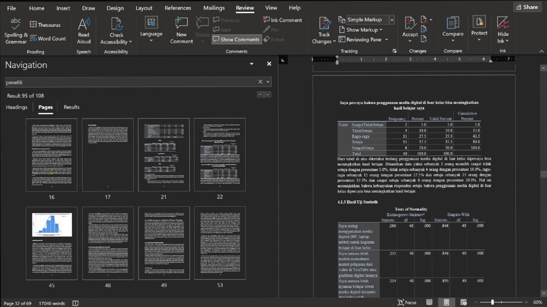Go to Previous comment
This screenshot has height=307, width=547.
pos(226,20)
